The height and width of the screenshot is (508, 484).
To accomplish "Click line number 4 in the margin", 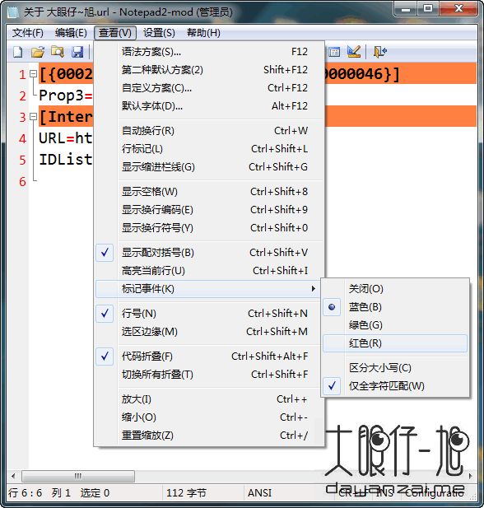I will pos(22,138).
